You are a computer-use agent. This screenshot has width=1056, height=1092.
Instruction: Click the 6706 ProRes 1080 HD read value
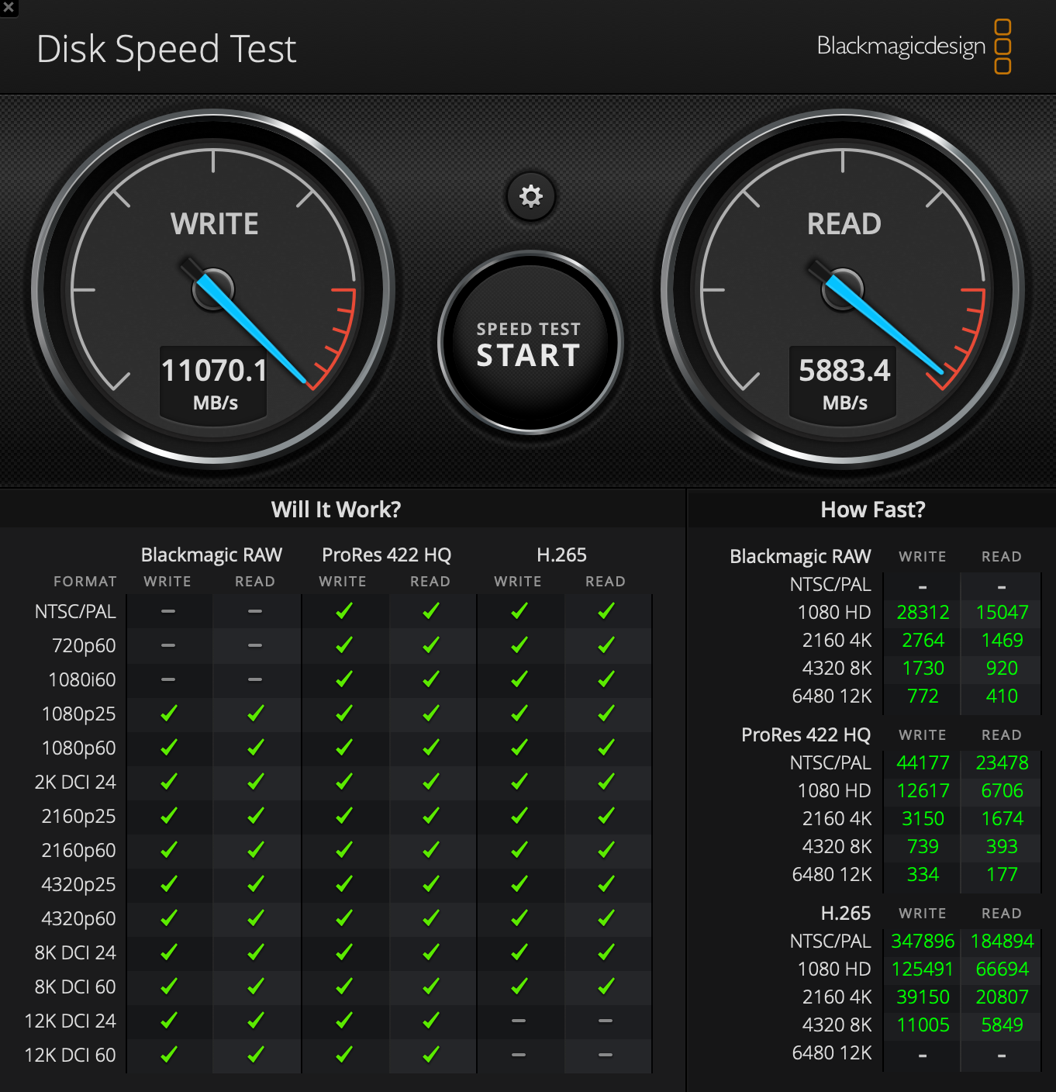tap(1002, 791)
